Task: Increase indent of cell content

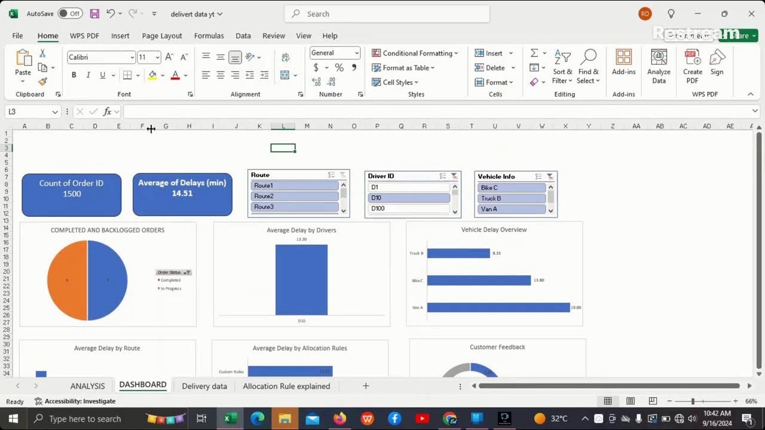Action: click(264, 75)
